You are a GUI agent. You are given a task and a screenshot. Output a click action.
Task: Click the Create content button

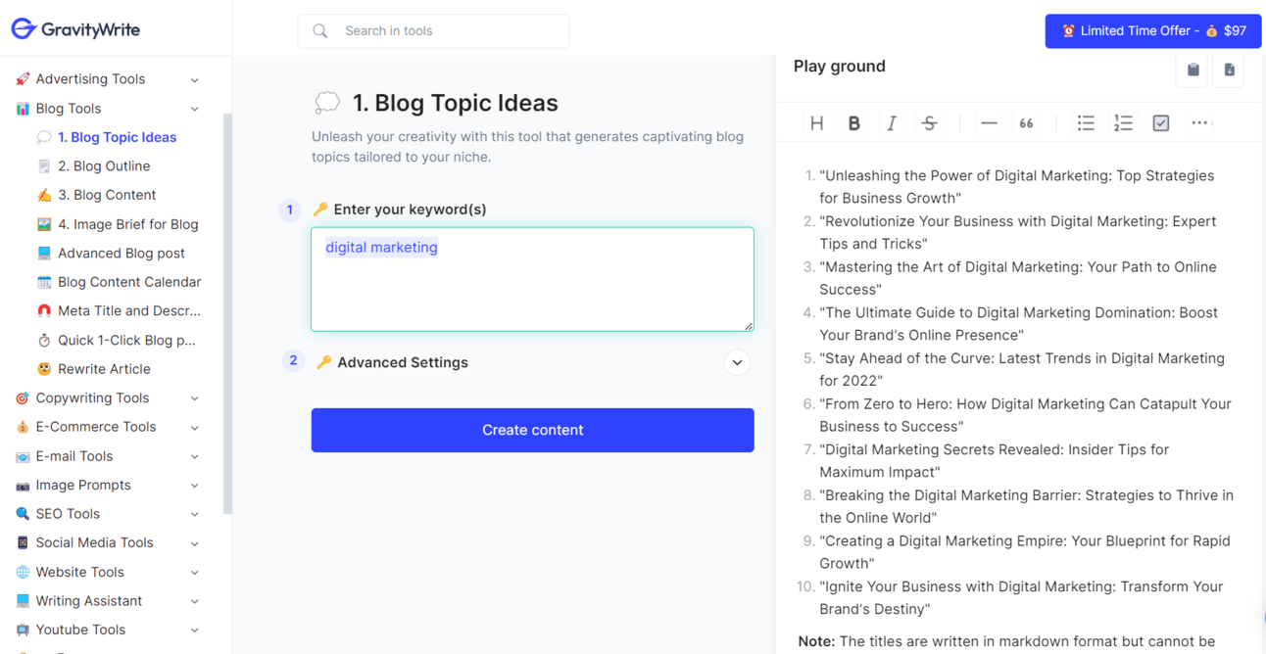click(532, 430)
